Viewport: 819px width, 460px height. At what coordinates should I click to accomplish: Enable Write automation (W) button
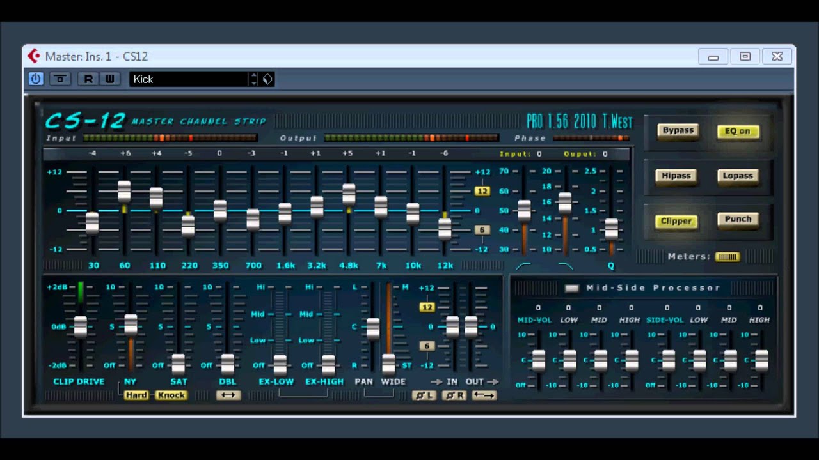point(109,79)
